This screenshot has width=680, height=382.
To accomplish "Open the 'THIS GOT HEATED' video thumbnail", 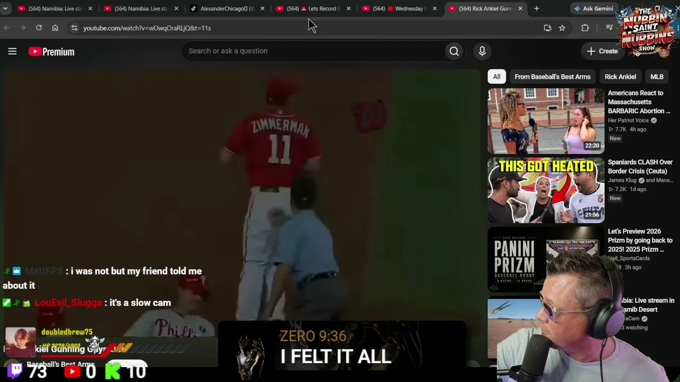I will tap(546, 190).
